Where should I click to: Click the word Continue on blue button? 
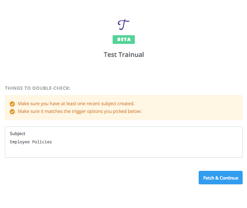click(229, 178)
